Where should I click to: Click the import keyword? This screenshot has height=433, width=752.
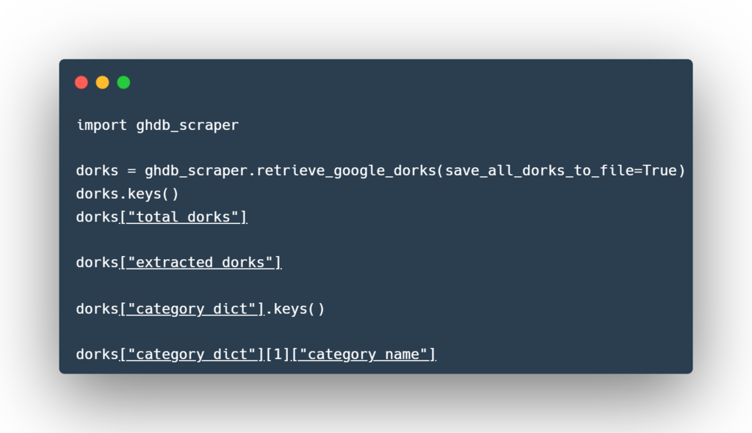coord(101,125)
